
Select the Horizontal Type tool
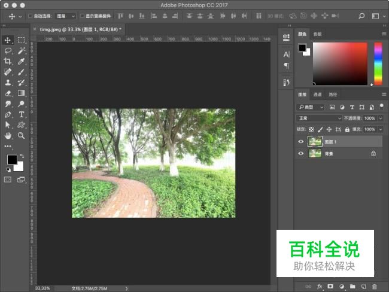coord(21,114)
